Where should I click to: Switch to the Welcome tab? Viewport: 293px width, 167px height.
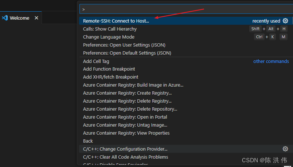click(19, 18)
